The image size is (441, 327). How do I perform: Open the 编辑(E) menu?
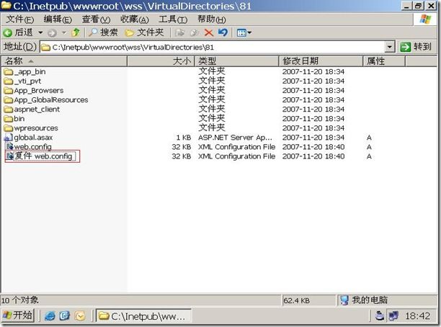click(x=58, y=19)
